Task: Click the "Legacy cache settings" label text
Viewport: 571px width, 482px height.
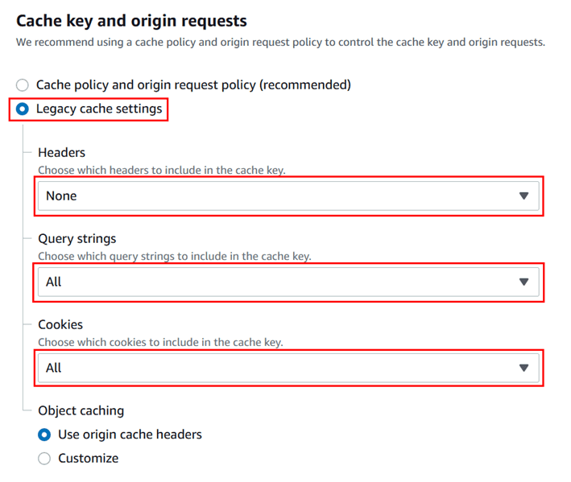Action: [99, 109]
